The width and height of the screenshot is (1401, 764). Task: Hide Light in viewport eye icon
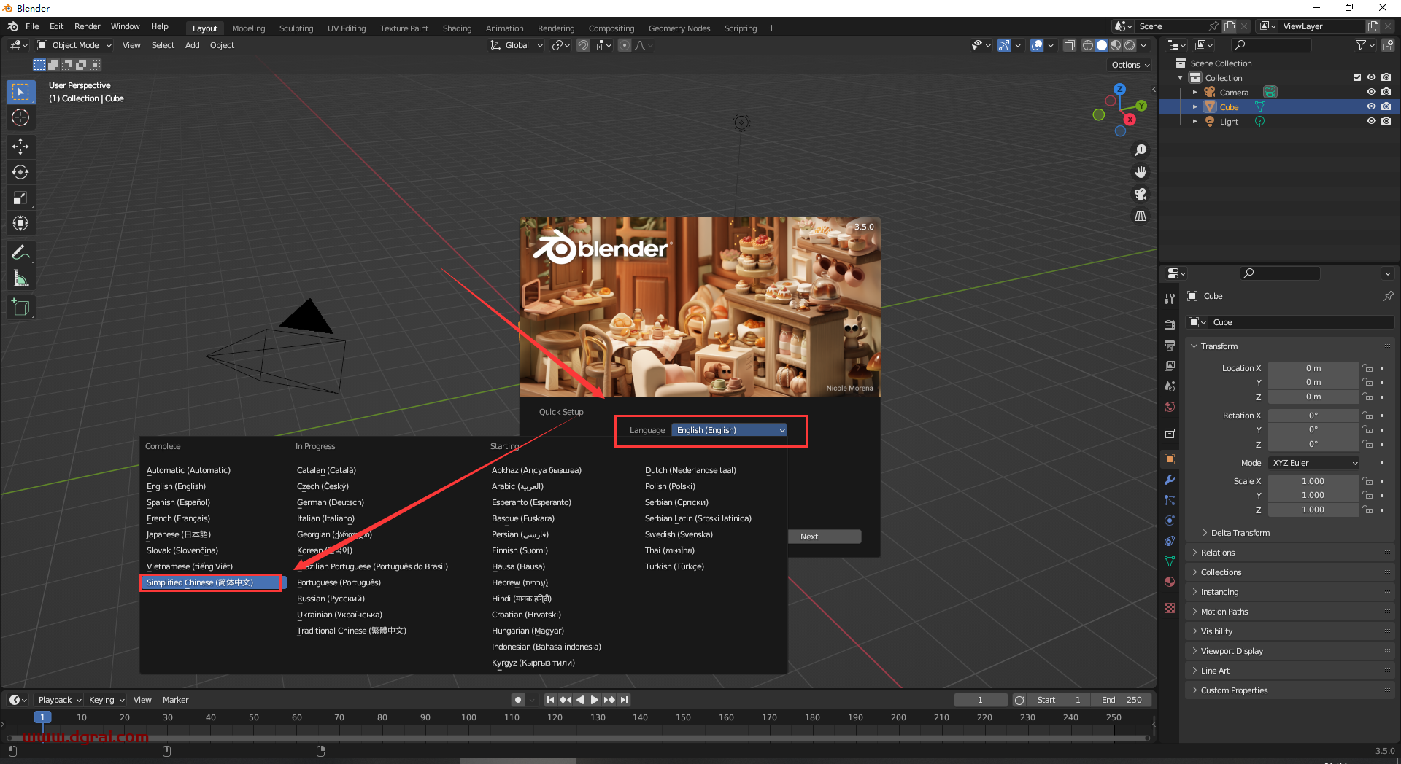coord(1371,121)
